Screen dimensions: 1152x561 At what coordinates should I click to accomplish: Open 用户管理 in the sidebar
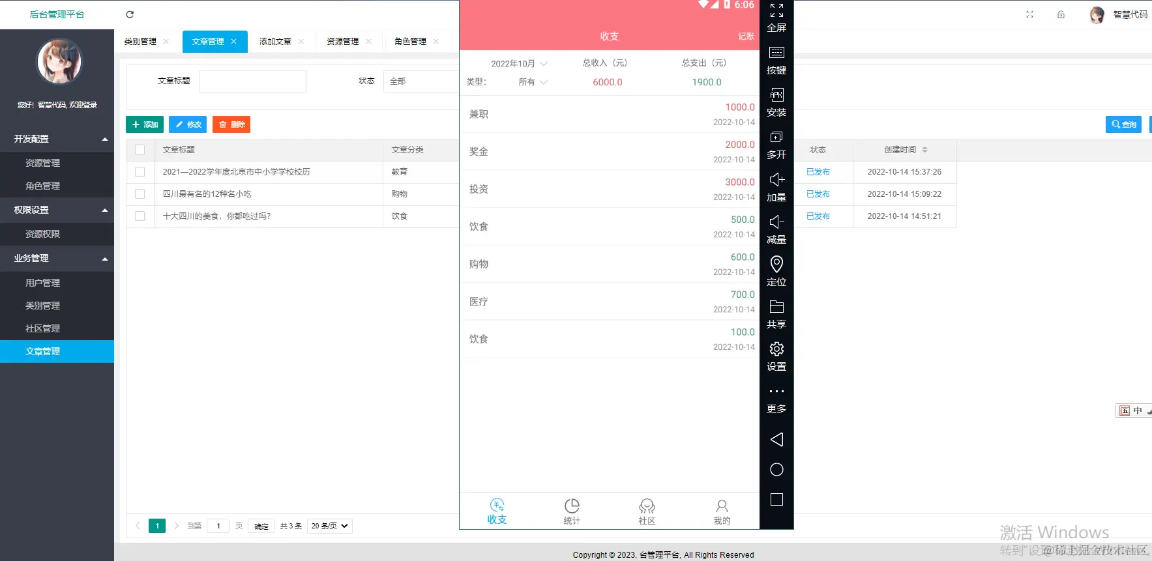pos(57,283)
